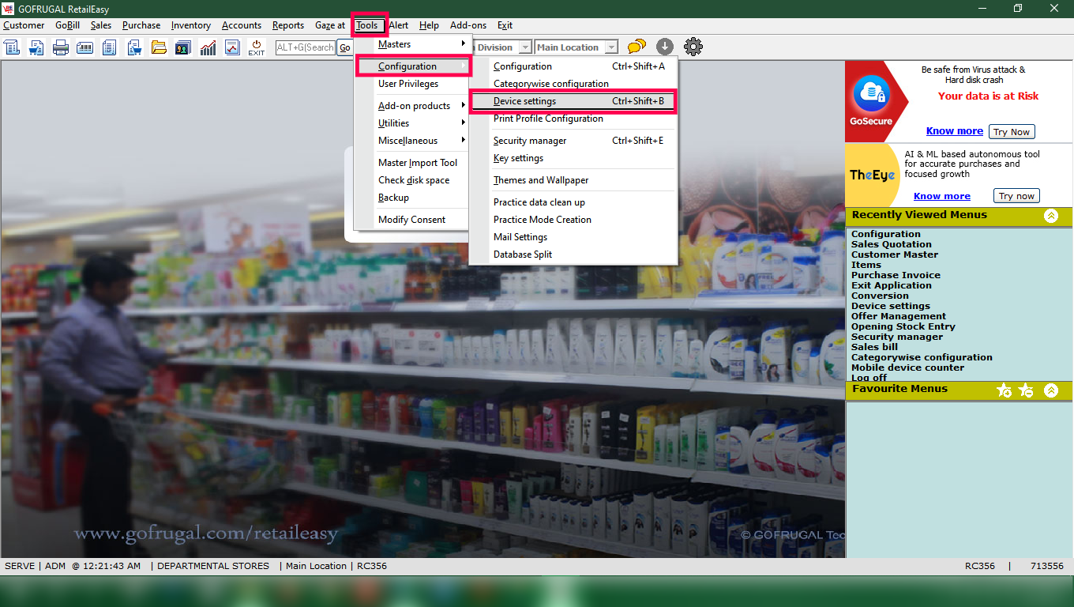Select User Privileges from the Tools menu
The width and height of the screenshot is (1074, 607).
click(411, 84)
